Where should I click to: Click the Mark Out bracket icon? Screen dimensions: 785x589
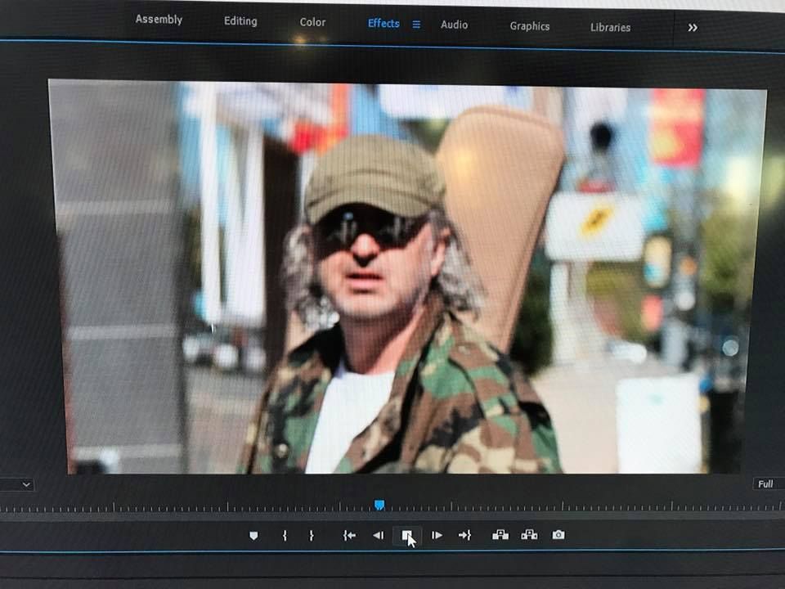(x=311, y=536)
